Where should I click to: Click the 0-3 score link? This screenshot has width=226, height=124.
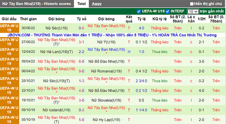(81, 110)
